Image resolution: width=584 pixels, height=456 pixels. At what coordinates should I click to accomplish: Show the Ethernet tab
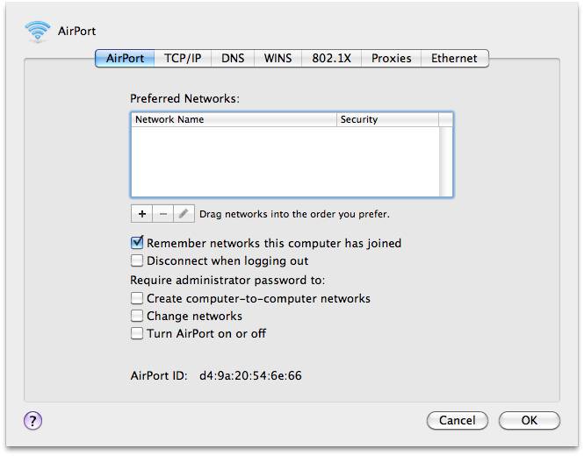pos(454,59)
